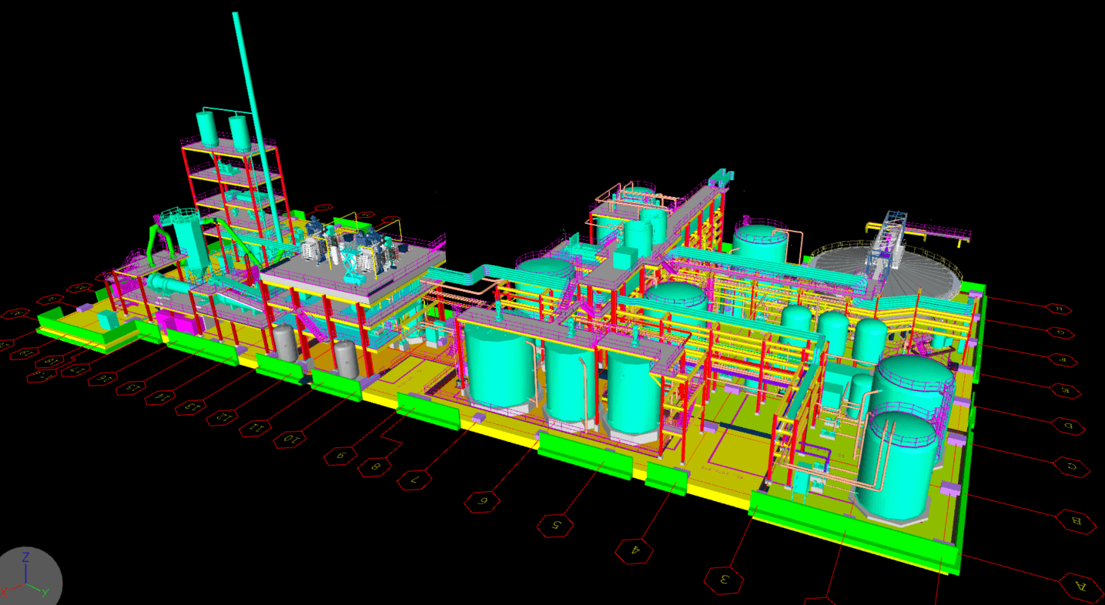Click the hexagonal grid marker labeled 4
Screen dimensions: 1105x605
[635, 550]
